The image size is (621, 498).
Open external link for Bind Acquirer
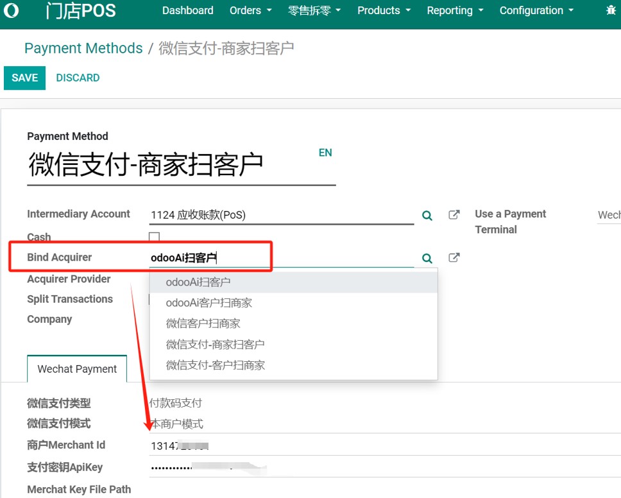[454, 257]
